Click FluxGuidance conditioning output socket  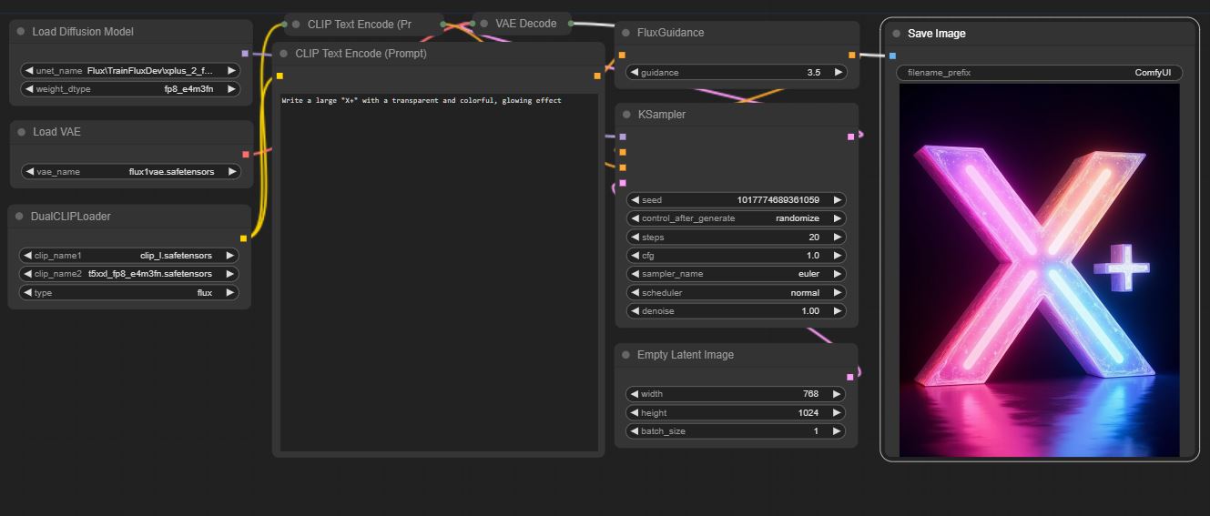pyautogui.click(x=851, y=56)
